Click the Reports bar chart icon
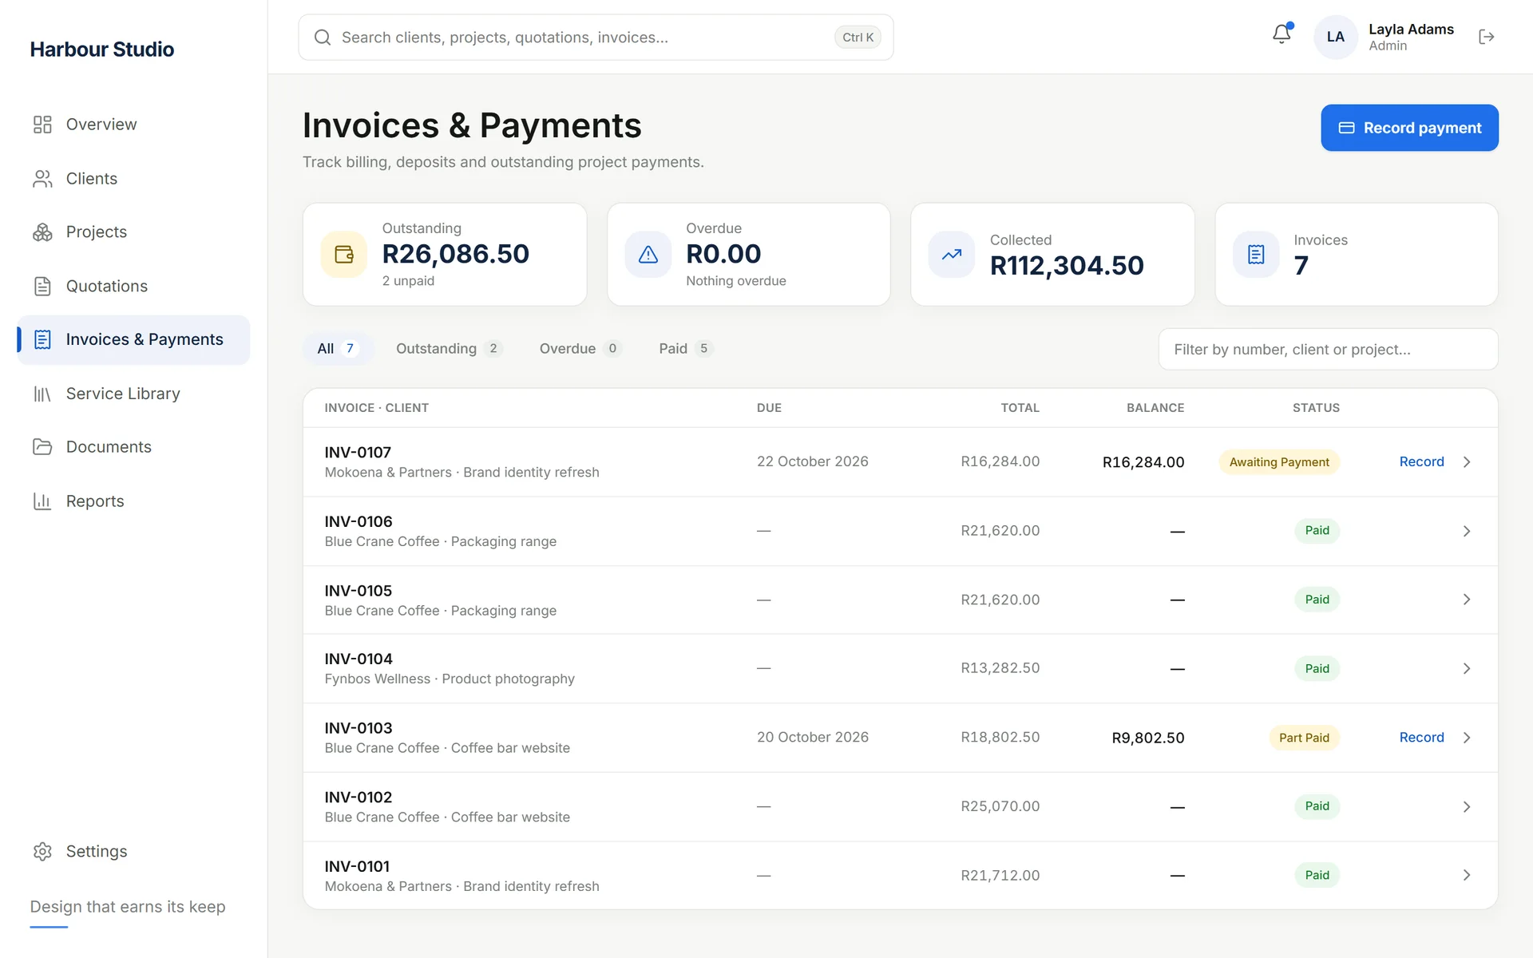The image size is (1533, 958). click(42, 501)
